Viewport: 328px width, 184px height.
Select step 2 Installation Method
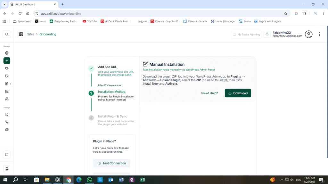[112, 92]
